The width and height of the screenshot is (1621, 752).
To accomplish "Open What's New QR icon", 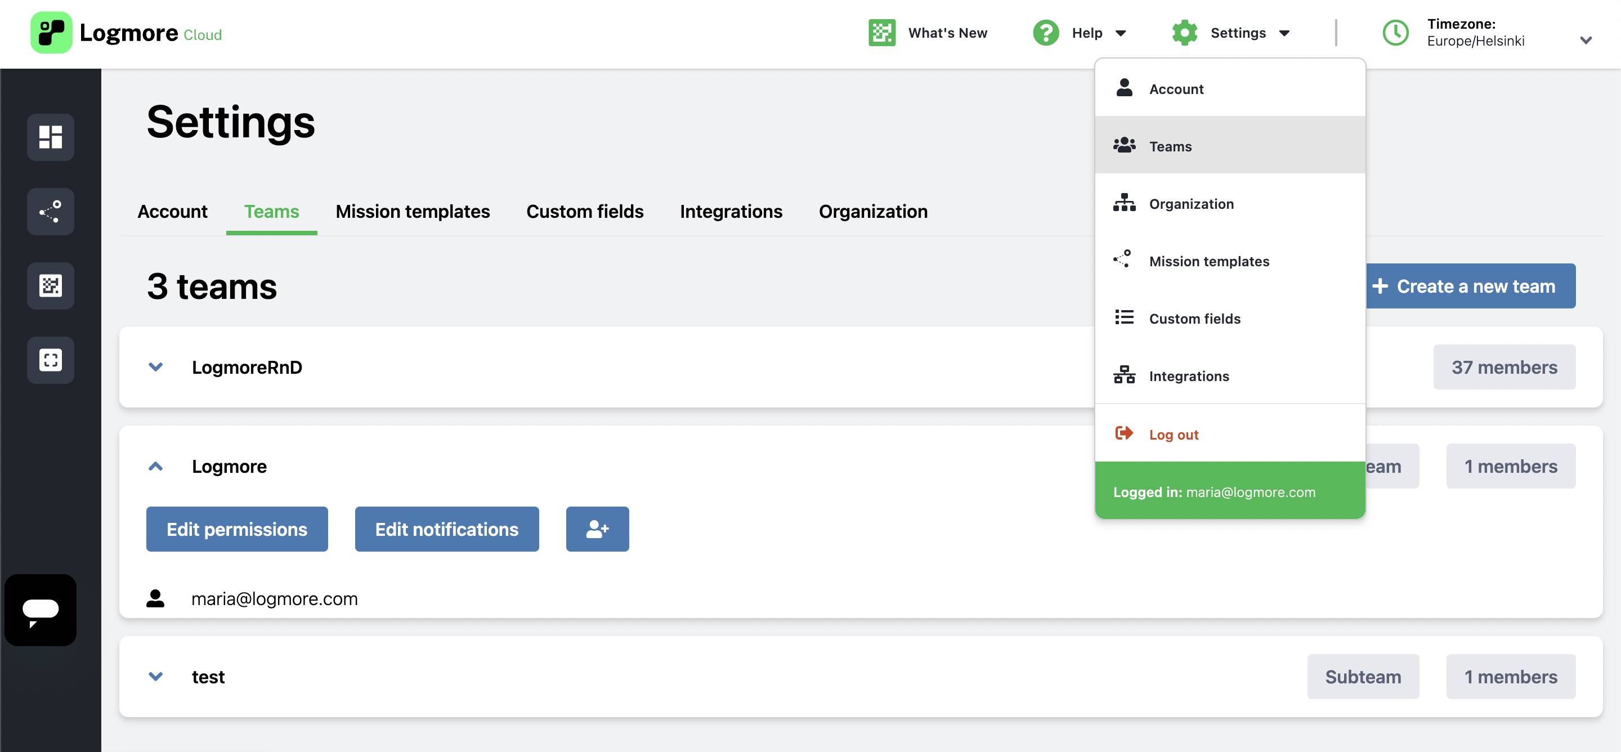I will click(881, 33).
